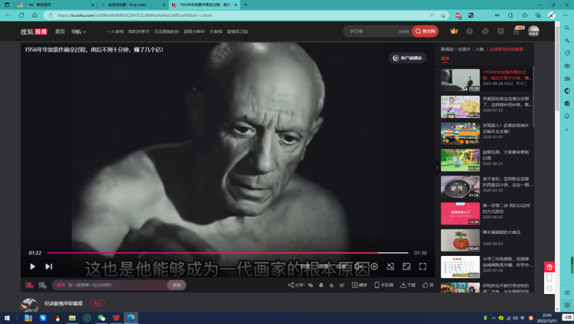This screenshot has height=324, width=574.
Task: Click the 搜全网 search button
Action: click(425, 32)
